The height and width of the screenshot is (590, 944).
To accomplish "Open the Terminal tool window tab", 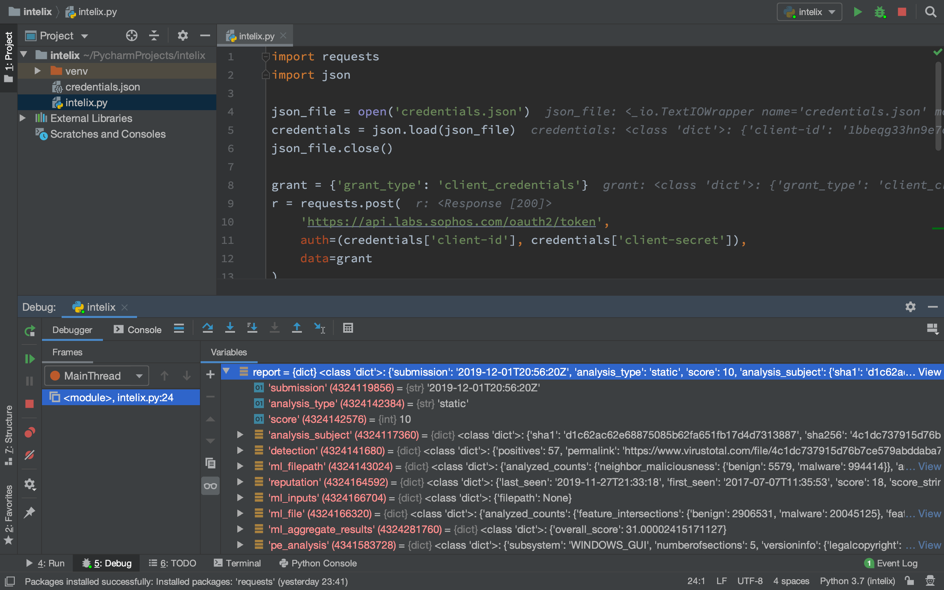I will click(237, 563).
